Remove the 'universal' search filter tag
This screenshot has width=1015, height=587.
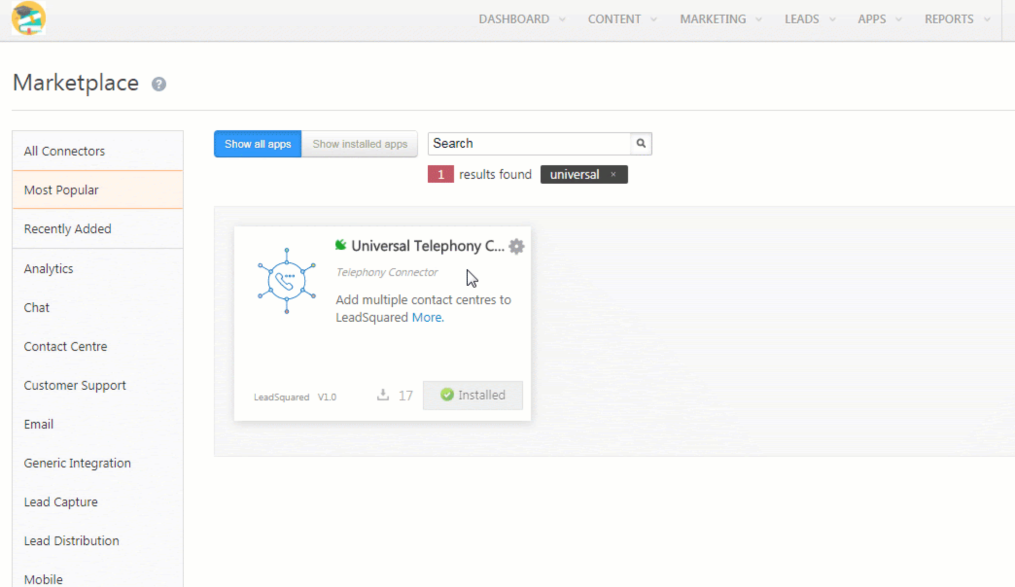click(x=613, y=174)
